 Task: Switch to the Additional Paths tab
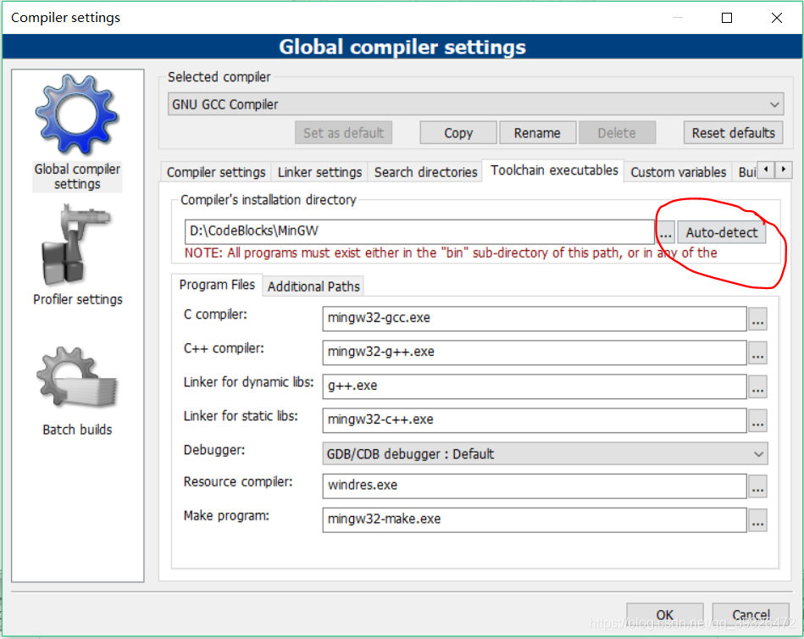coord(313,286)
